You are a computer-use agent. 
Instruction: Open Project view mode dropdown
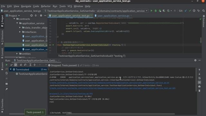[14, 16]
